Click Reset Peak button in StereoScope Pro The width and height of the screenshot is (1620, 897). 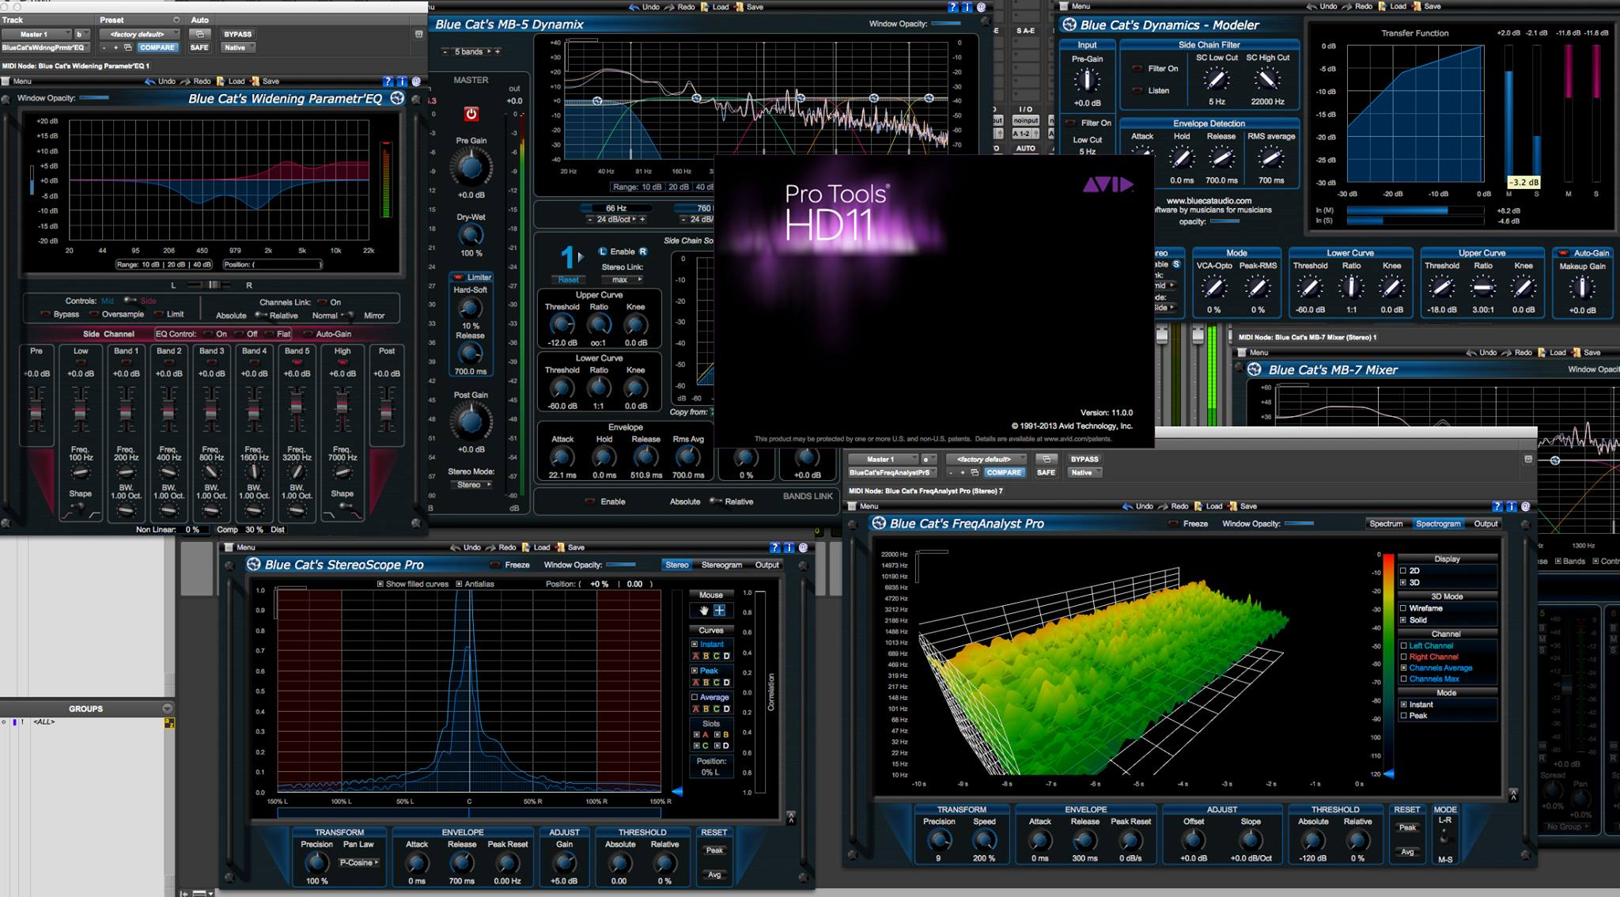pos(714,850)
